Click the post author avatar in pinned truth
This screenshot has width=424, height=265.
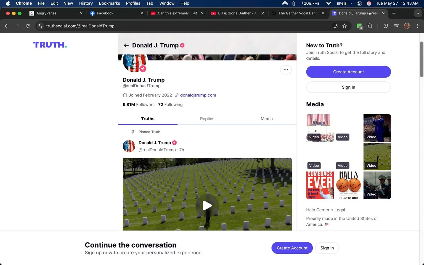[129, 146]
